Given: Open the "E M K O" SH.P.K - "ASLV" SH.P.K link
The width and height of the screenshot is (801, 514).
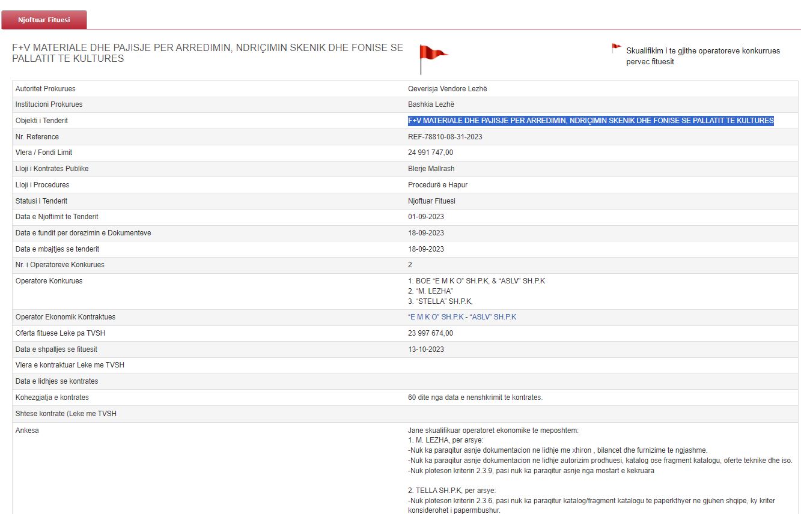Looking at the screenshot, I should coord(461,317).
